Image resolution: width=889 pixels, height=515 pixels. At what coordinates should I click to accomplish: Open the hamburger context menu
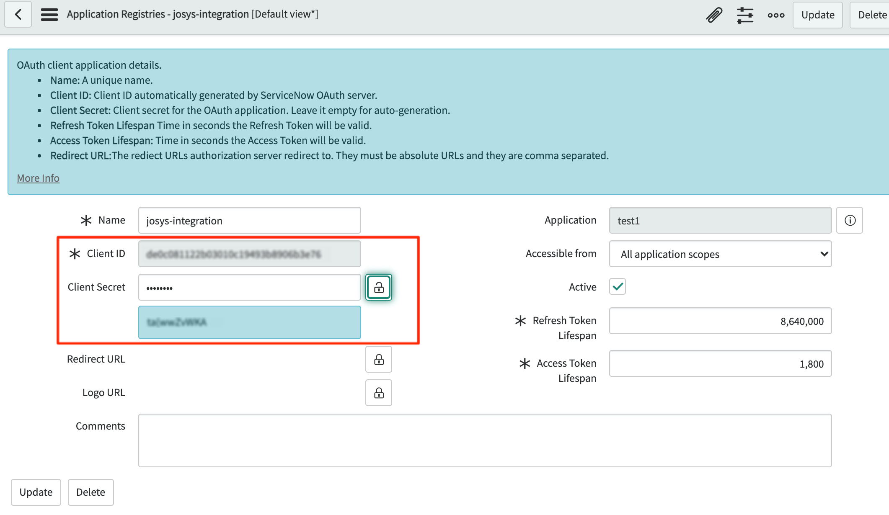[x=49, y=15]
